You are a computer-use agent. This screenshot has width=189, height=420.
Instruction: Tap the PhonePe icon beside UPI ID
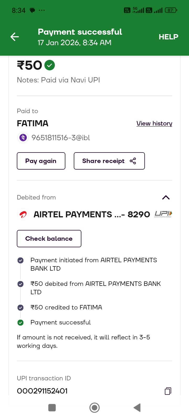pyautogui.click(x=23, y=138)
